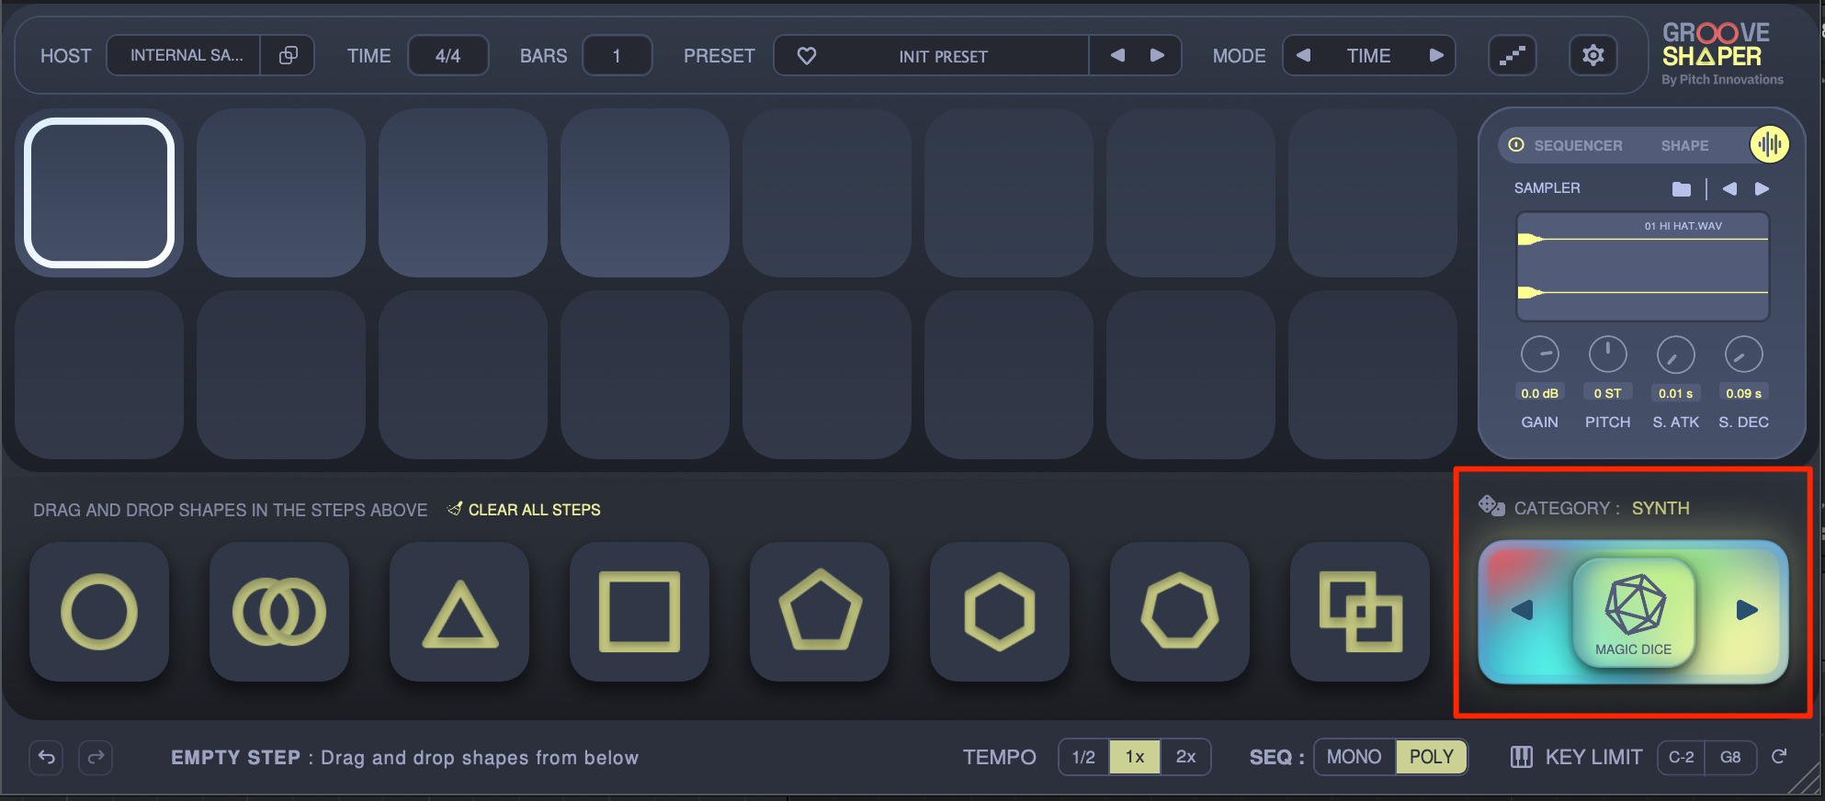Switch sequencer to MONO

(x=1355, y=757)
